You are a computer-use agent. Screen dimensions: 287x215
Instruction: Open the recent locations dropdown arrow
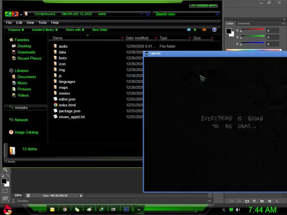coord(21,15)
